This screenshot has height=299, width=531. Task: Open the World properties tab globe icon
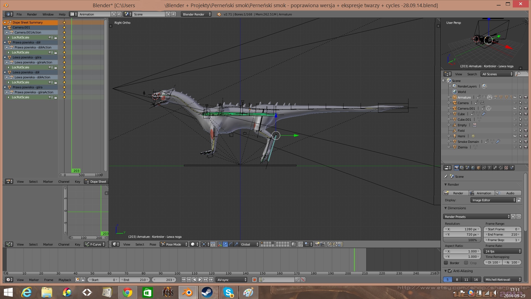coord(473,168)
